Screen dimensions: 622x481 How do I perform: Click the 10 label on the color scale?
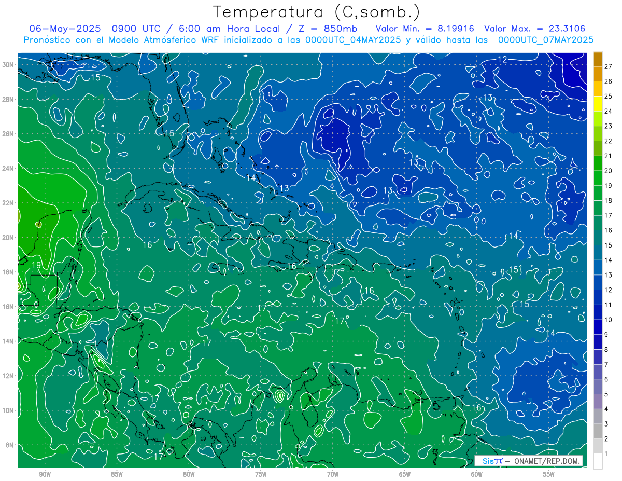coord(608,320)
